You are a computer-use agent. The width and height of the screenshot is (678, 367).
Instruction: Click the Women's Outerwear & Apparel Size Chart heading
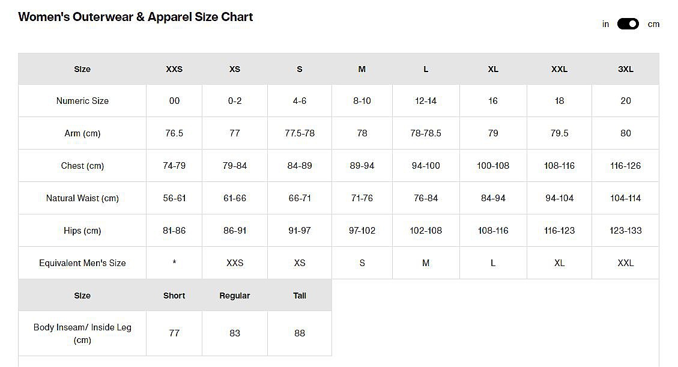pos(136,17)
